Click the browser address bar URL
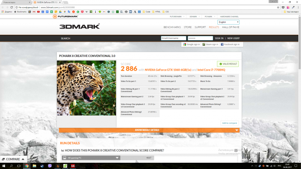Viewport: 301px width, 169px height. point(58,7)
